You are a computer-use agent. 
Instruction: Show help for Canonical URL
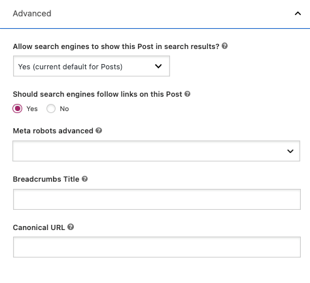(71, 227)
